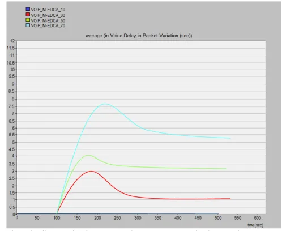Click the x-axis value 250

coord(117,218)
